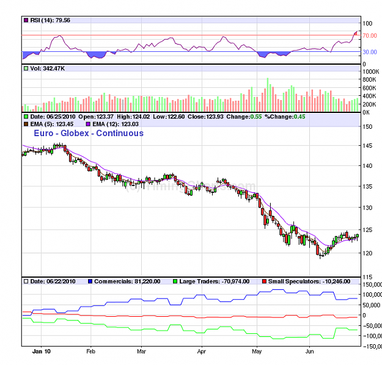The image size is (382, 365).
Task: Click the 125 price axis label
Action: point(367,230)
